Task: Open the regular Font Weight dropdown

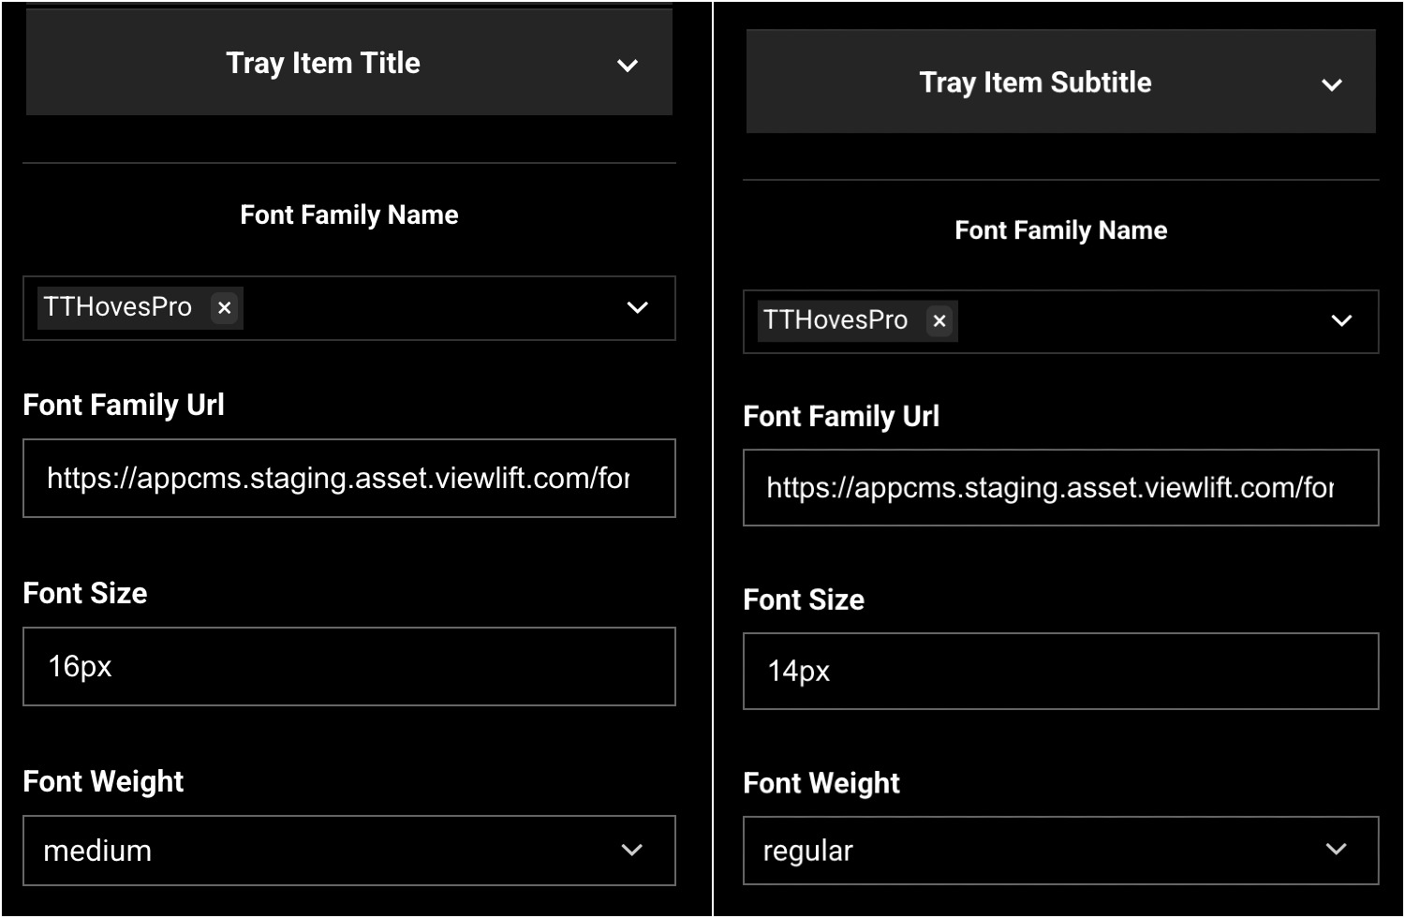Action: (x=1060, y=851)
